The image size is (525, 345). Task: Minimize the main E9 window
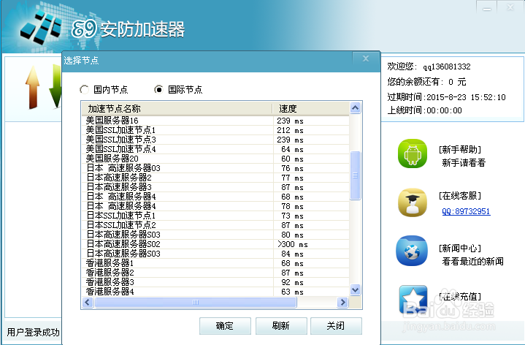pyautogui.click(x=487, y=8)
